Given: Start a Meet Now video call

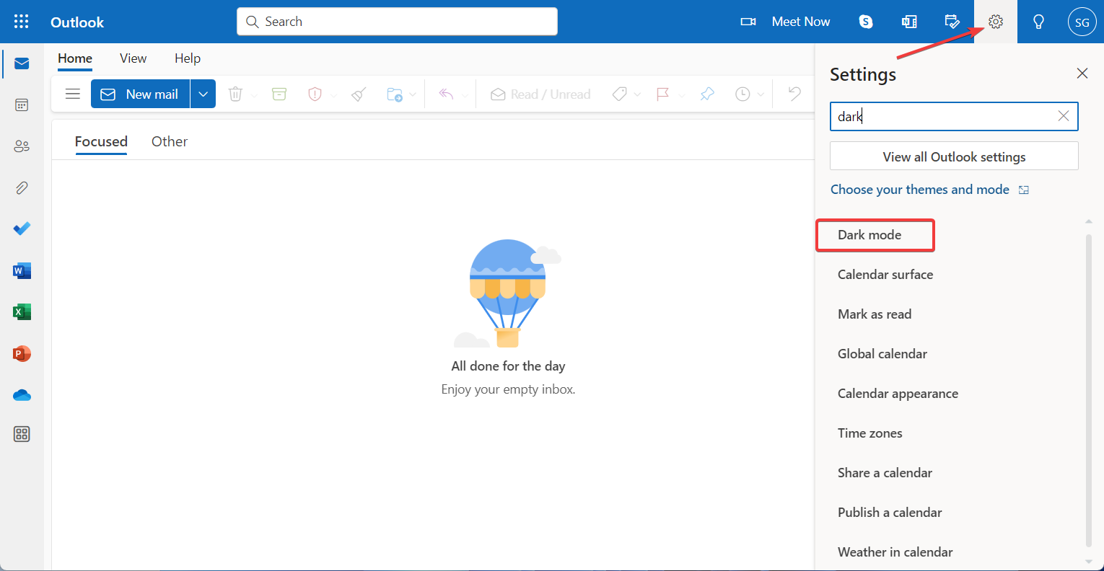Looking at the screenshot, I should click(x=785, y=22).
